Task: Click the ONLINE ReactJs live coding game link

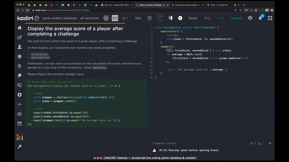Action: pyautogui.click(x=145, y=158)
